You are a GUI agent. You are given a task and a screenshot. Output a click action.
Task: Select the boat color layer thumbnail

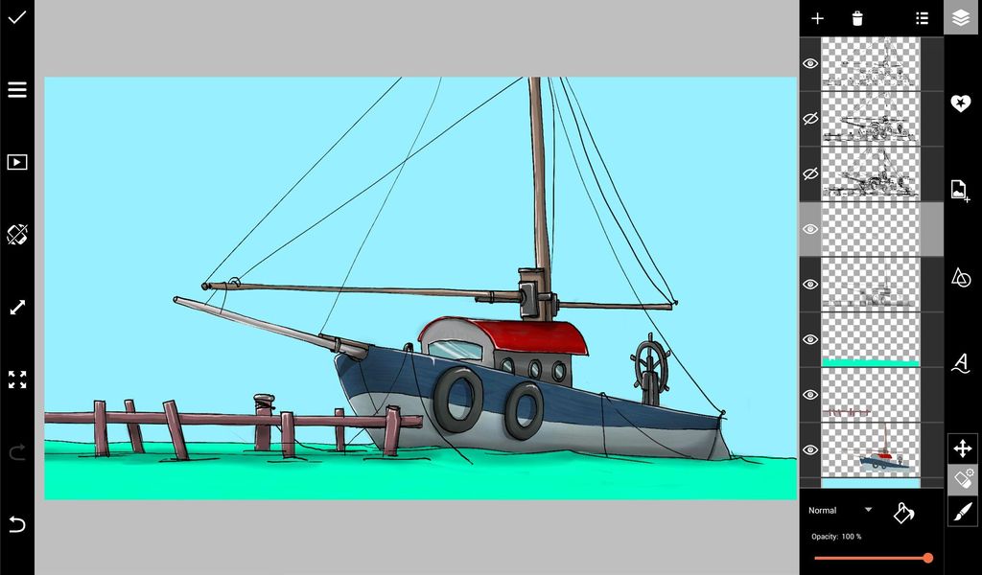point(871,449)
